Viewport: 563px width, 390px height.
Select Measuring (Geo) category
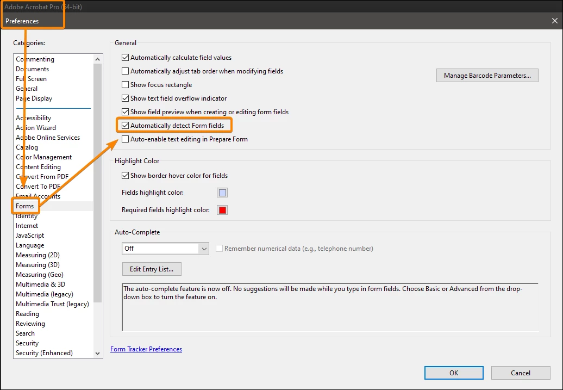pyautogui.click(x=40, y=275)
